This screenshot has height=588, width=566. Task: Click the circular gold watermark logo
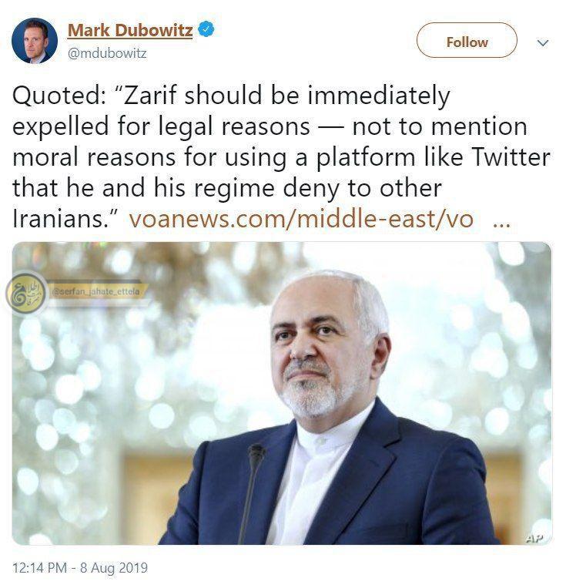pyautogui.click(x=27, y=294)
